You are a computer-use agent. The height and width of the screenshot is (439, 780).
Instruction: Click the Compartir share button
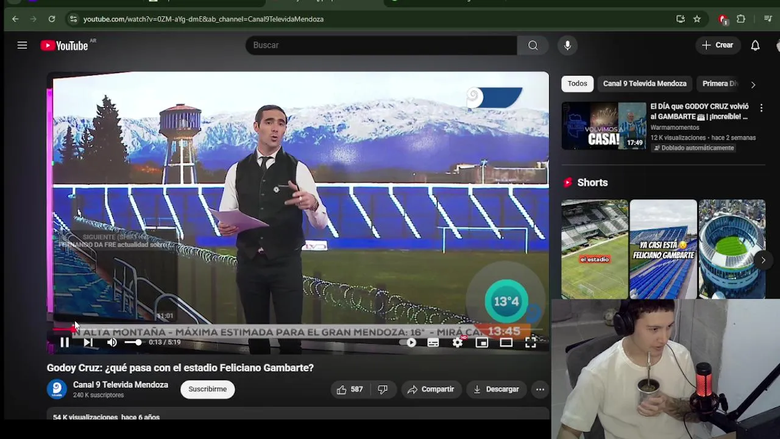point(431,389)
